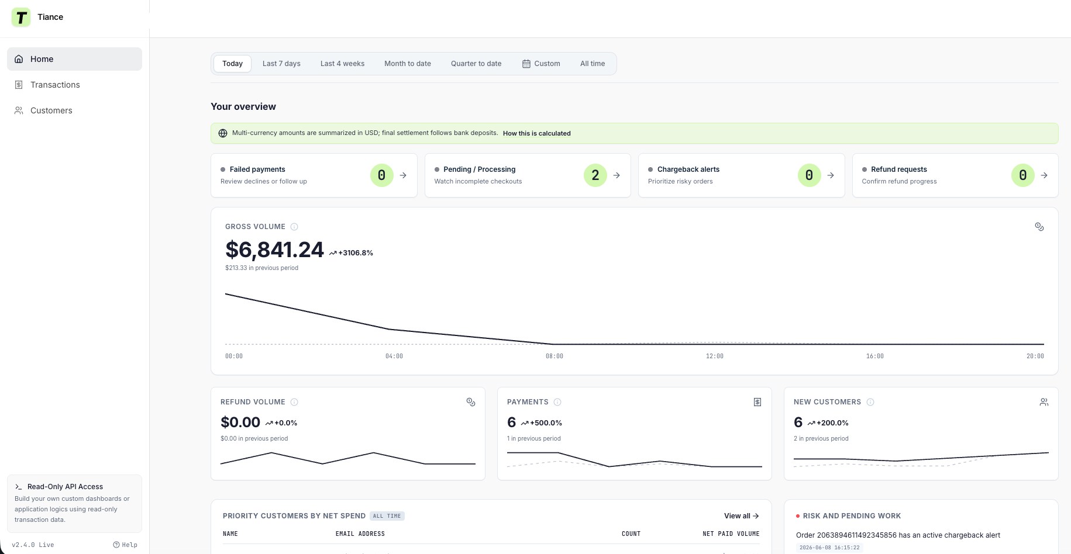The height and width of the screenshot is (554, 1071).
Task: Open the Transactions page
Action: pyautogui.click(x=74, y=85)
